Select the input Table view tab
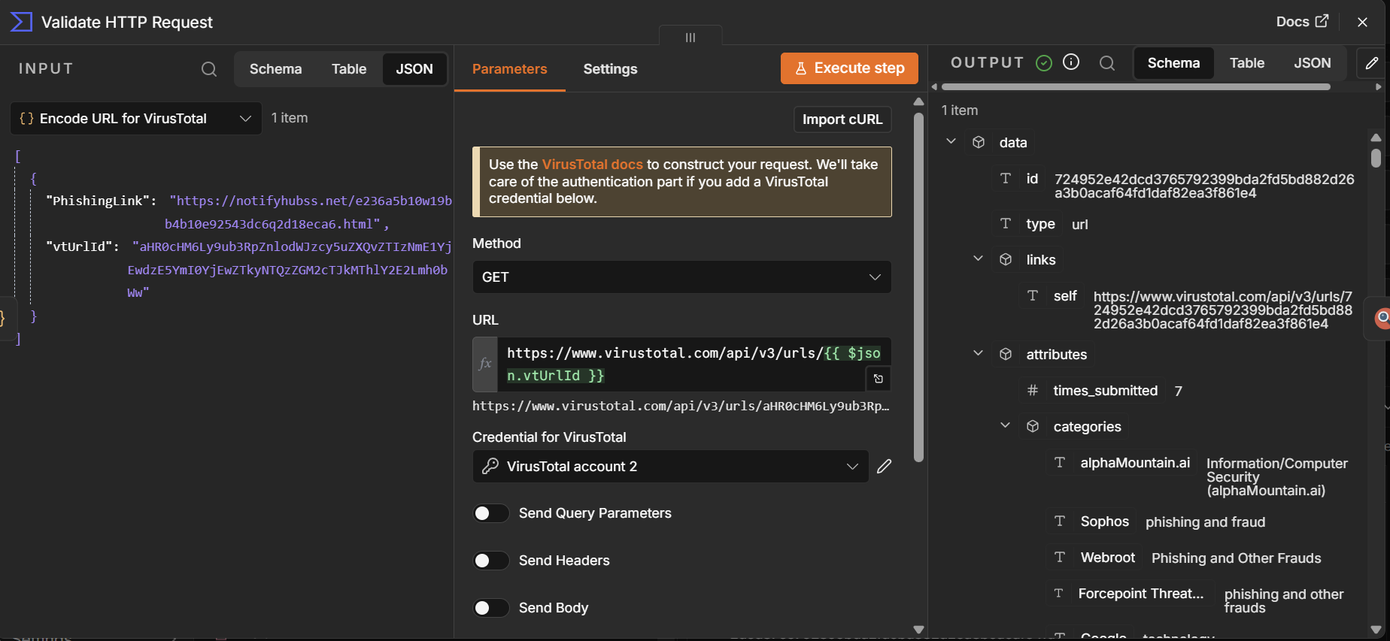The image size is (1390, 641). (349, 69)
